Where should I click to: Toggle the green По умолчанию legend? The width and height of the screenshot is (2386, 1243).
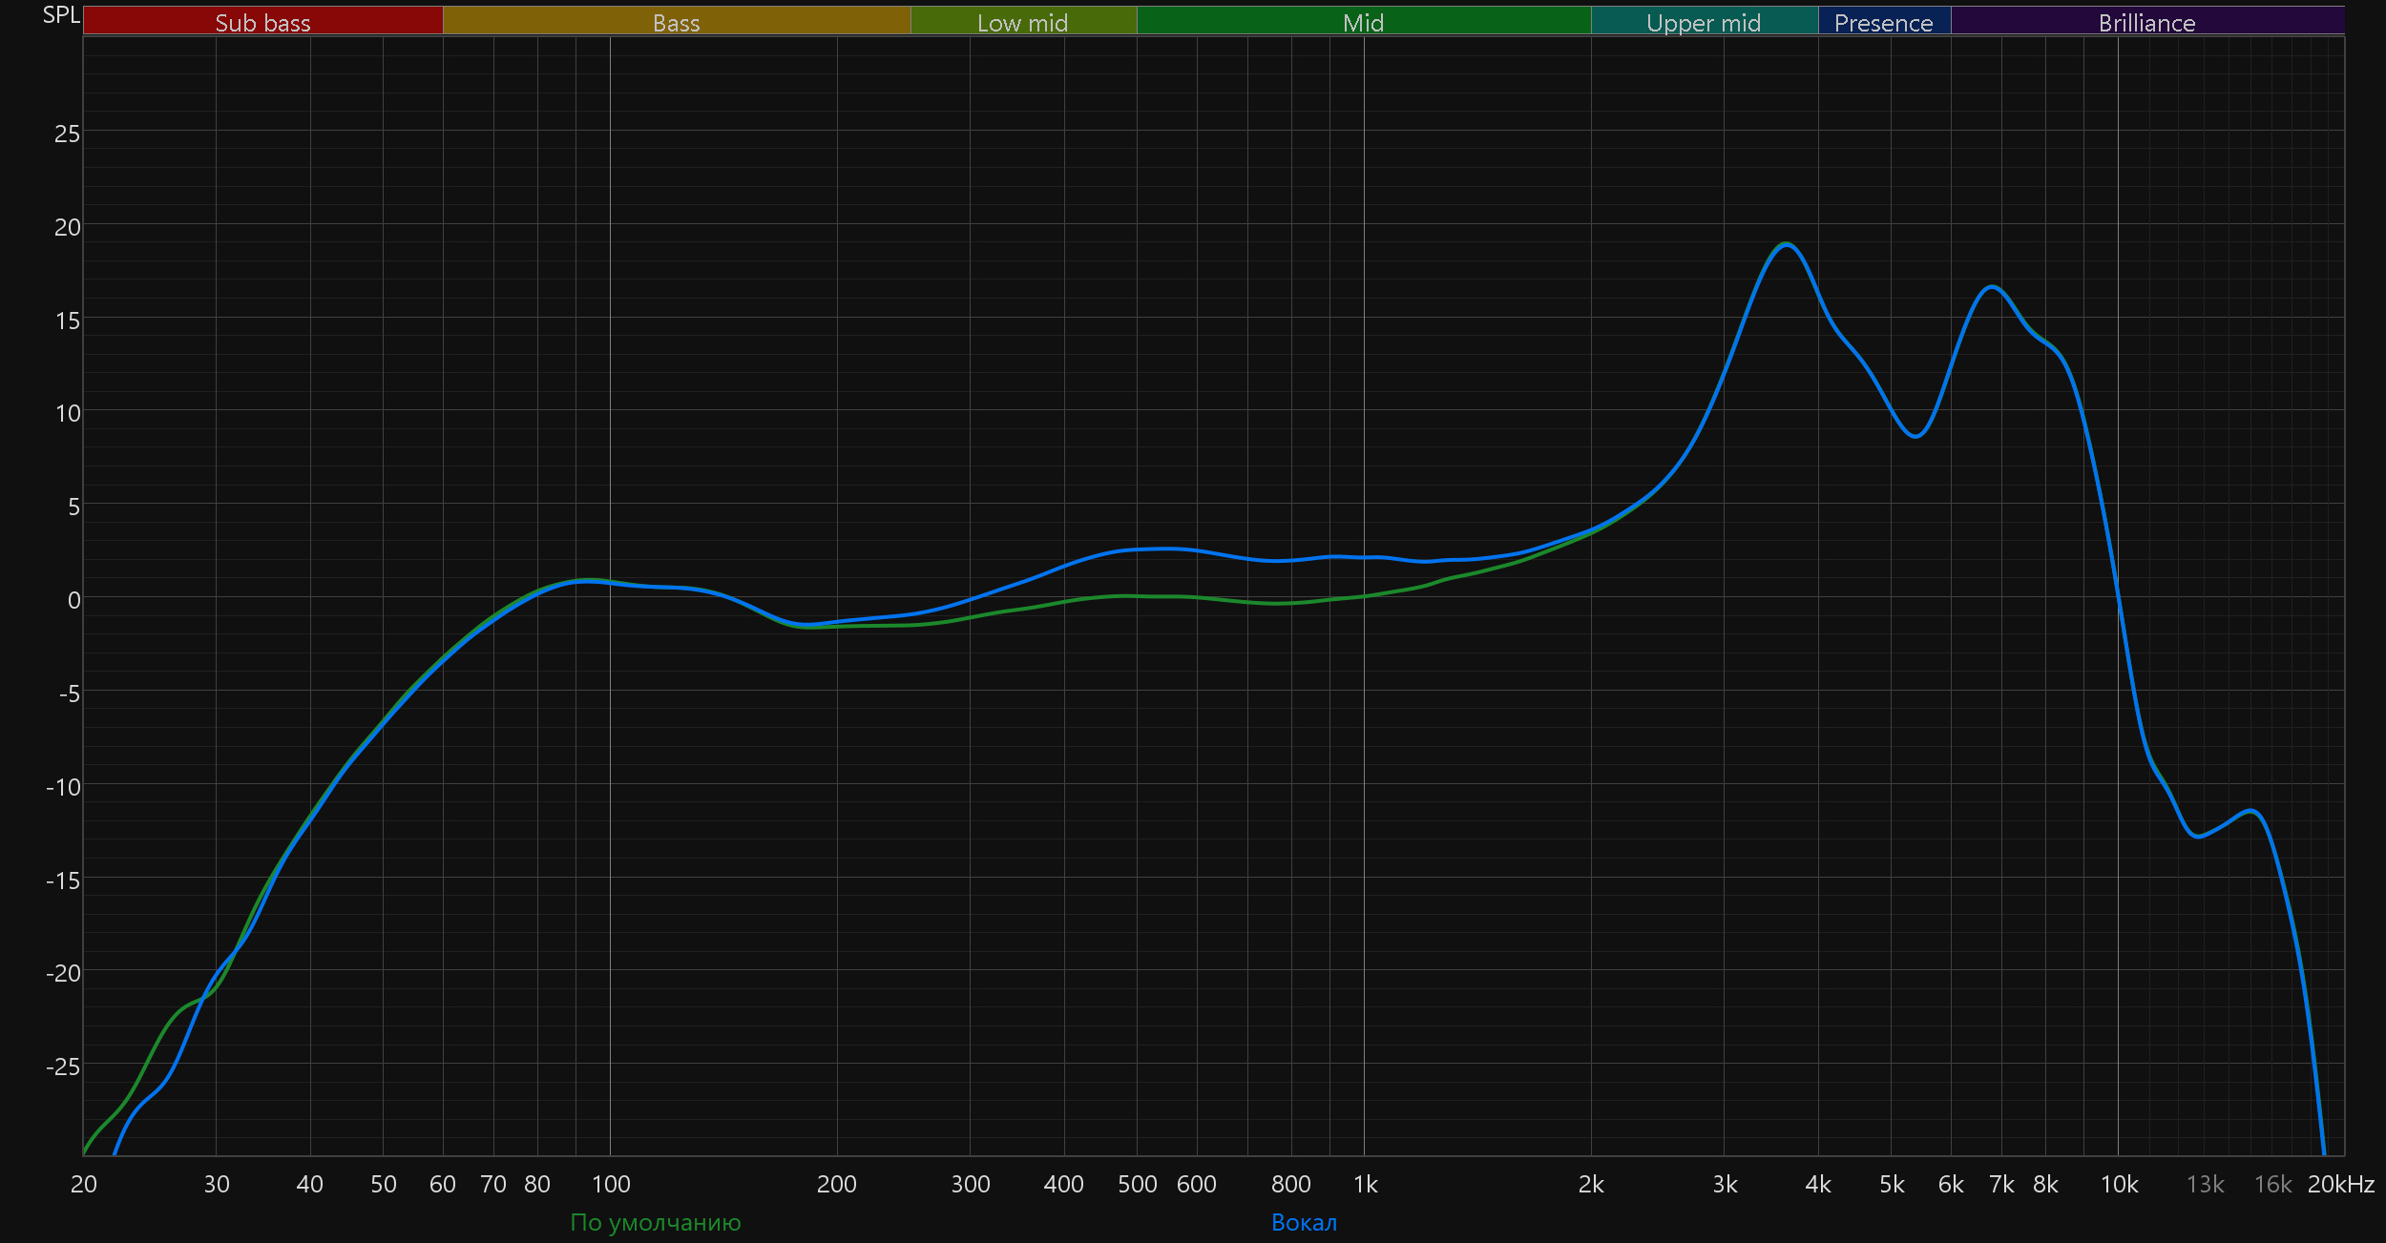655,1222
